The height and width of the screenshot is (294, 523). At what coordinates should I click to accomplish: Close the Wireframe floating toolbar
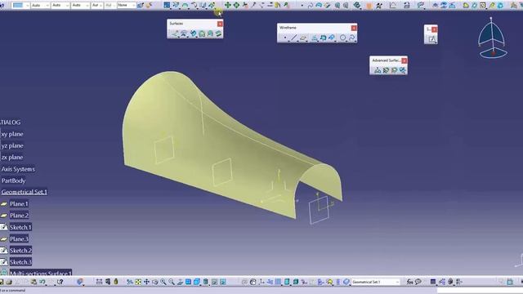pyautogui.click(x=354, y=28)
